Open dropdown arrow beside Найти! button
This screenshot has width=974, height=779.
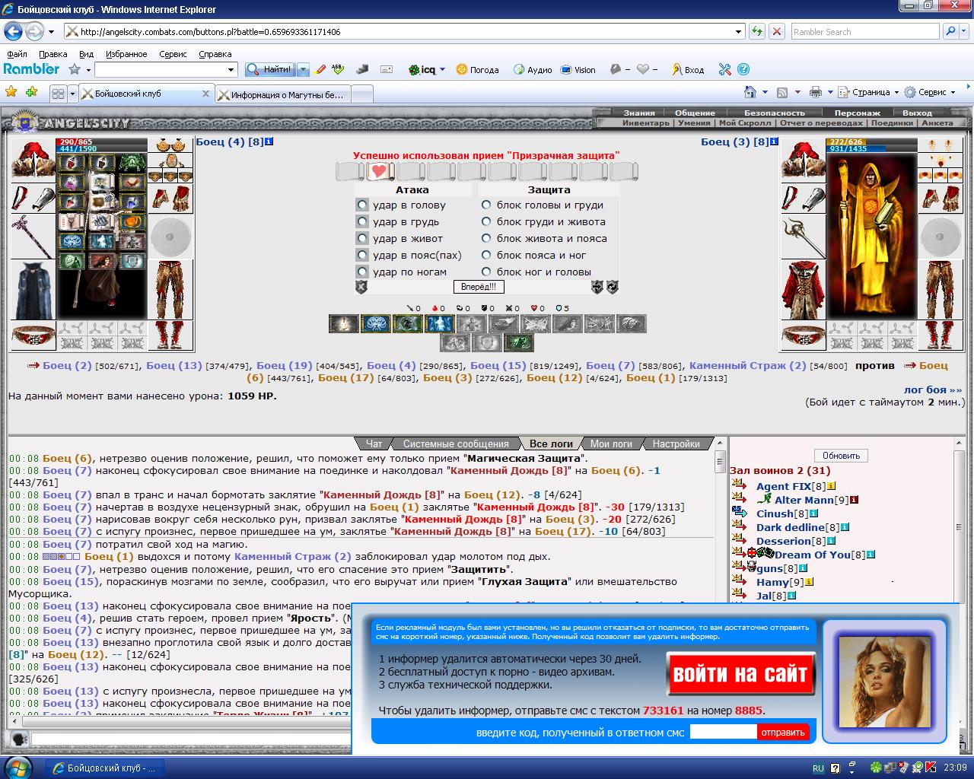tap(303, 69)
